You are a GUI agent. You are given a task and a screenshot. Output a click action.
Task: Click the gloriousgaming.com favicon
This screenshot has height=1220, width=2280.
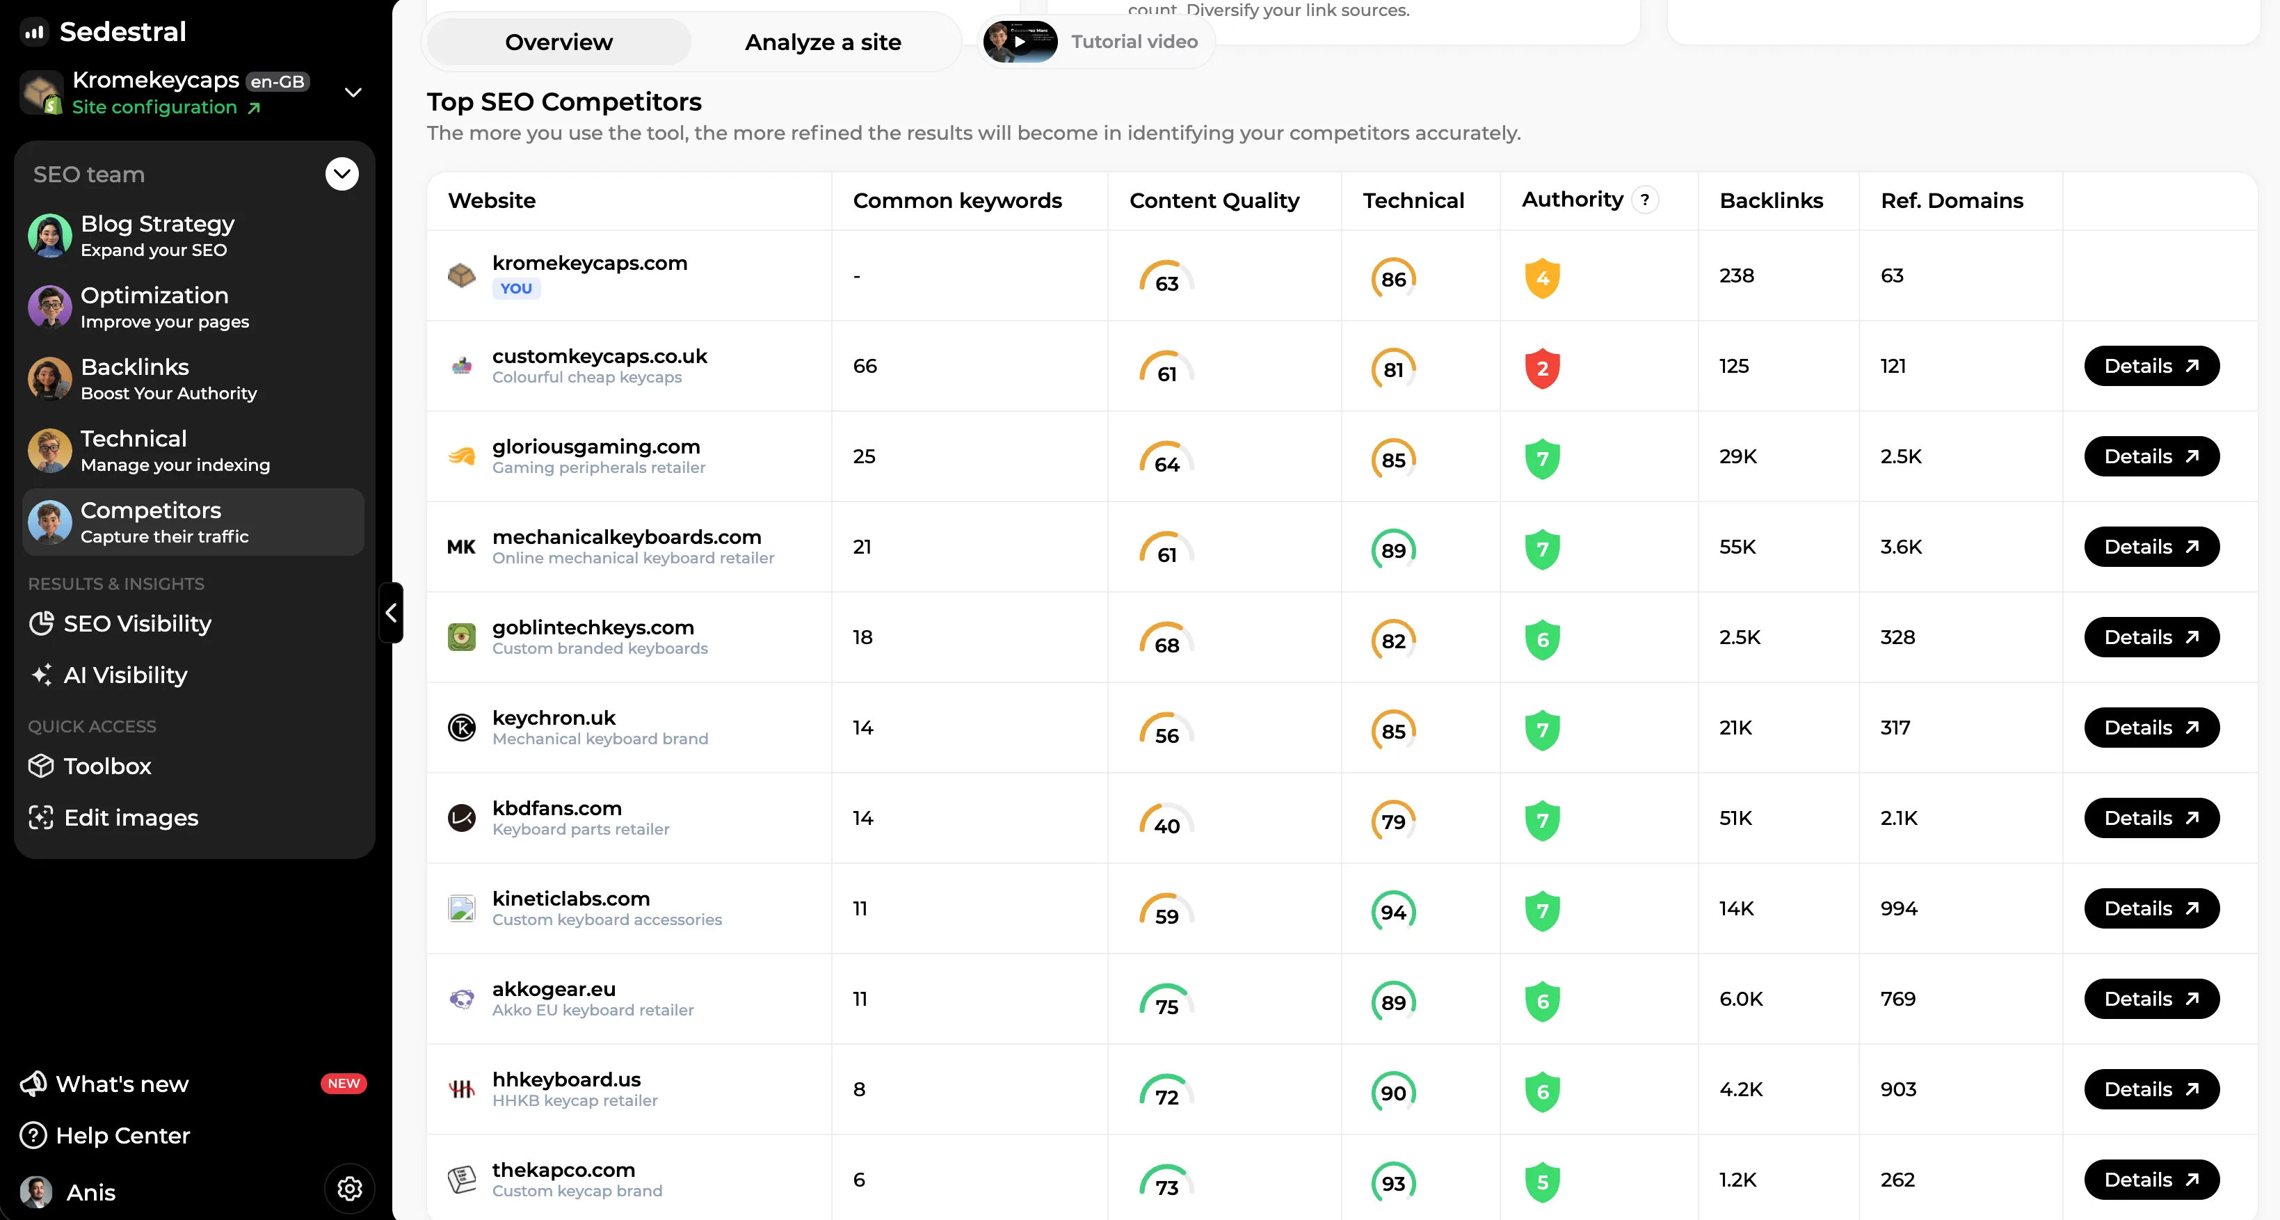coord(462,457)
